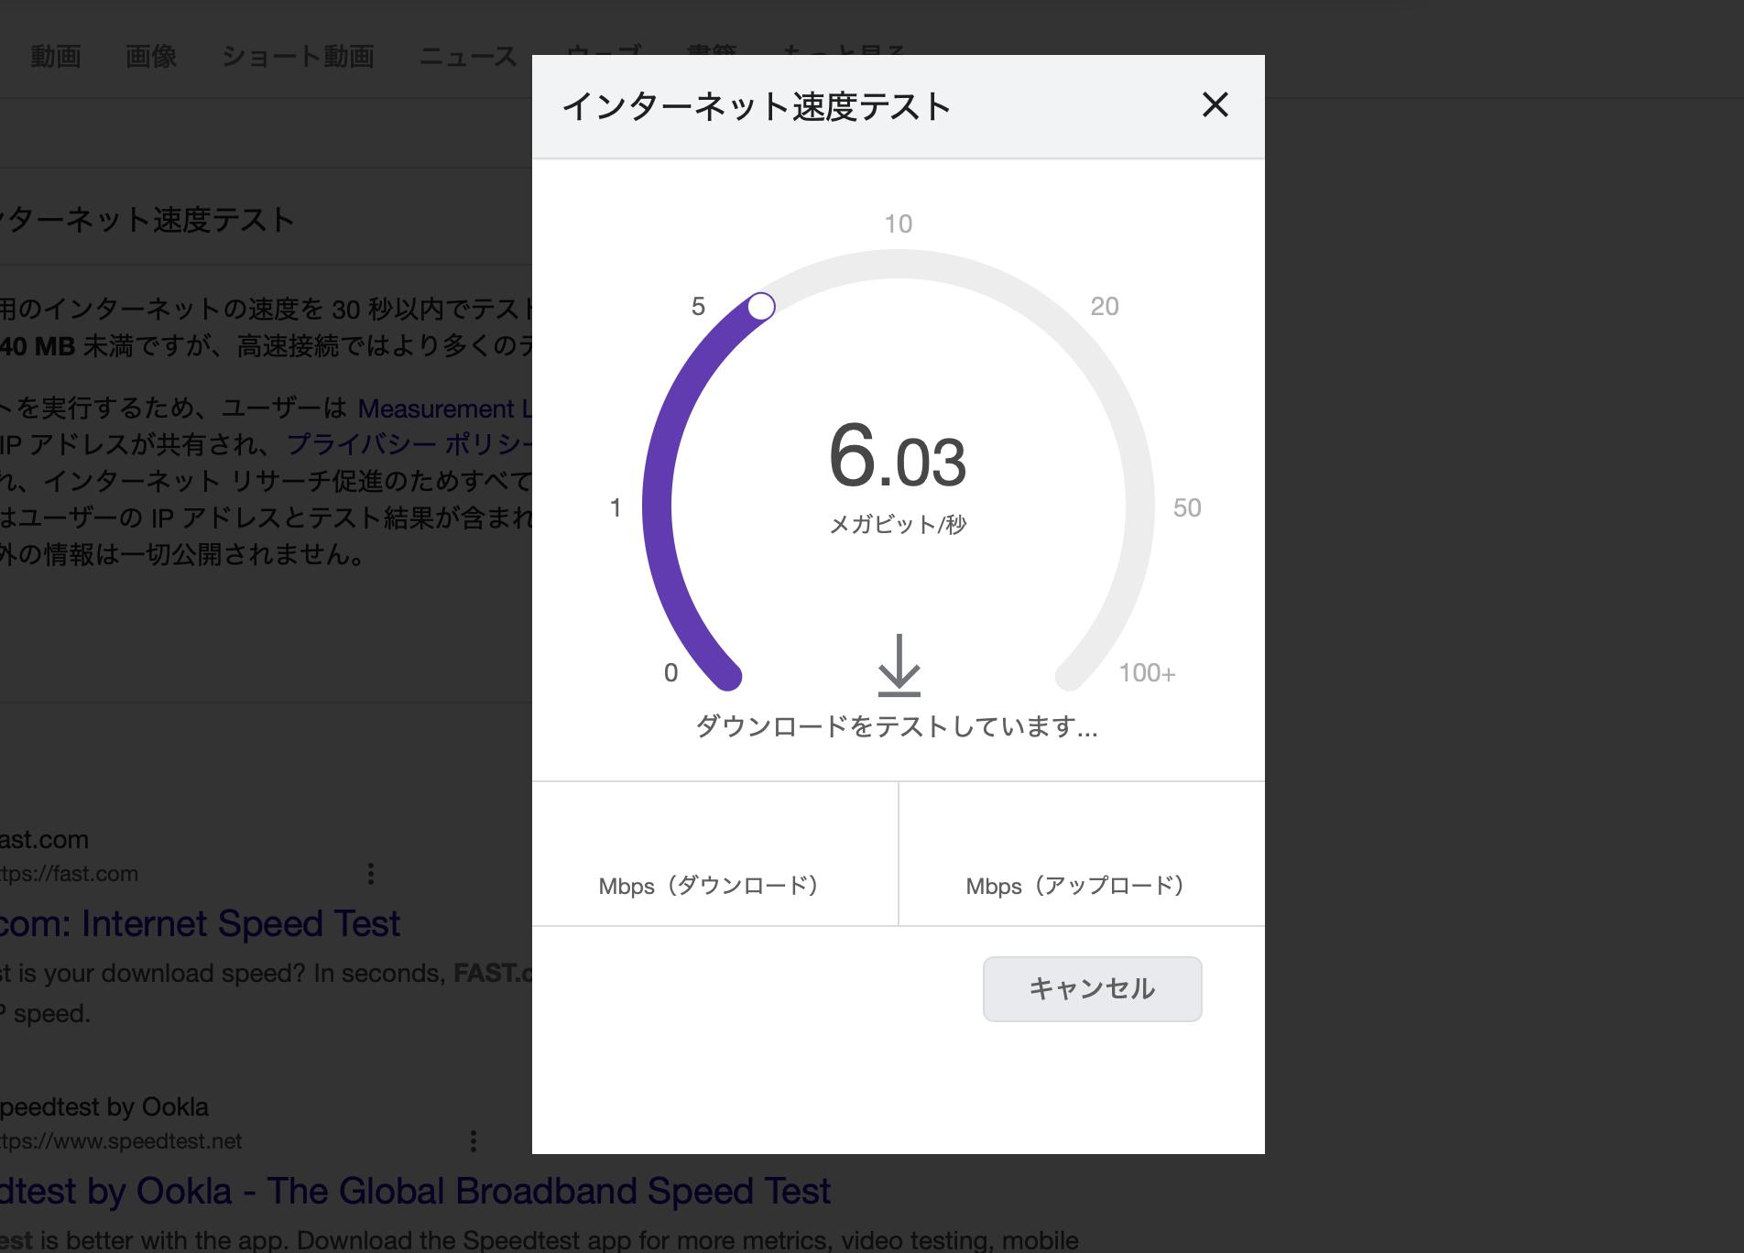
Task: Click the メガビット/秒 unit label
Action: click(898, 525)
